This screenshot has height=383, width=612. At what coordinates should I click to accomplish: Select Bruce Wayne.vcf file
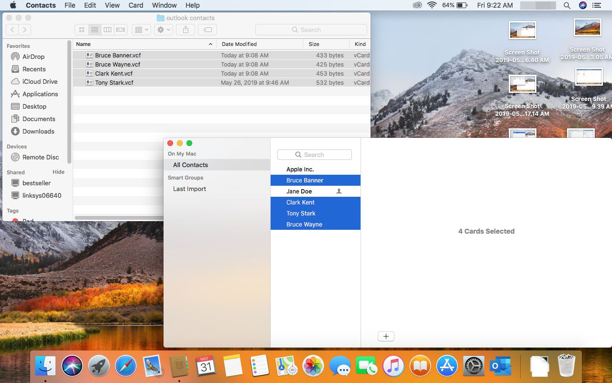(222, 65)
